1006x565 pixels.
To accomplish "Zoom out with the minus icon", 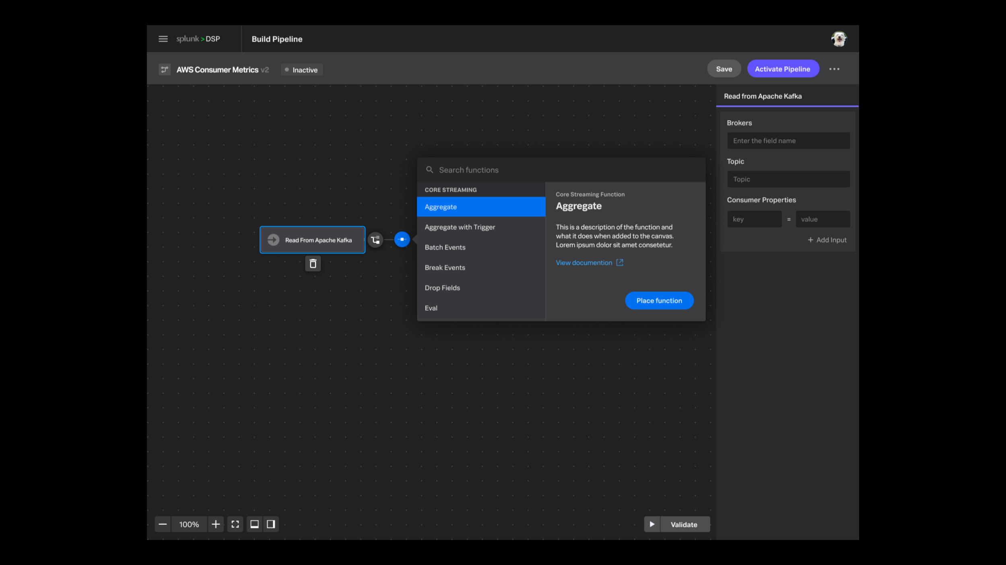I will 163,524.
